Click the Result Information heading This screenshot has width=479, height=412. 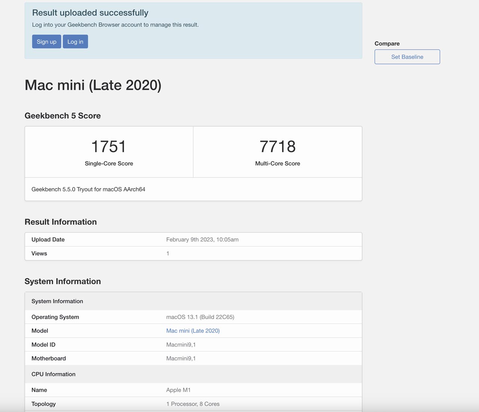point(61,222)
